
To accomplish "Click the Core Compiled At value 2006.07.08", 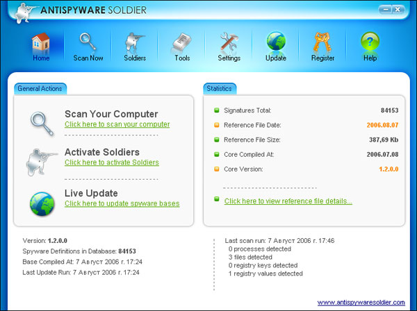I will click(382, 154).
